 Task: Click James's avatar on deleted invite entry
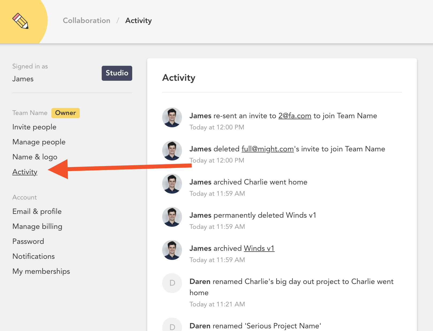tap(172, 151)
